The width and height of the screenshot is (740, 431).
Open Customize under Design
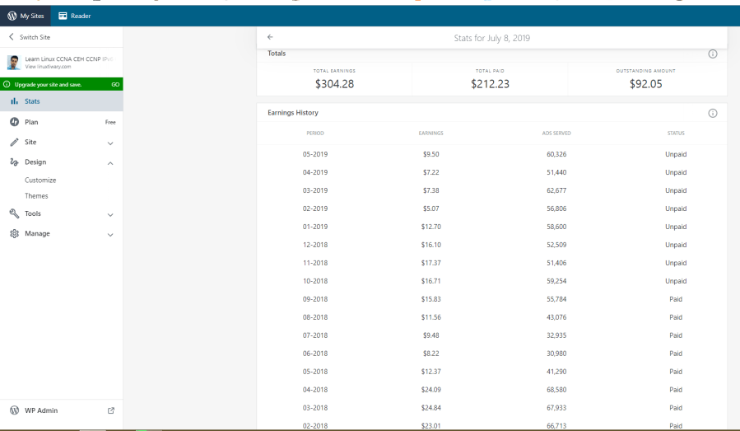coord(40,180)
